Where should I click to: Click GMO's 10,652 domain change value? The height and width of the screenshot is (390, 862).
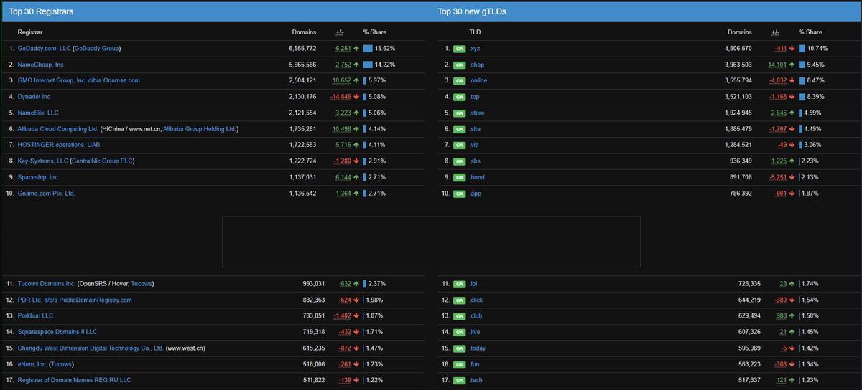pos(341,80)
